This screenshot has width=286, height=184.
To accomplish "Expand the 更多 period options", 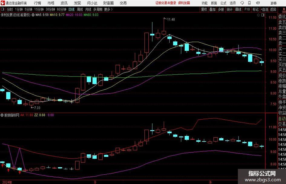I will point(108,9).
